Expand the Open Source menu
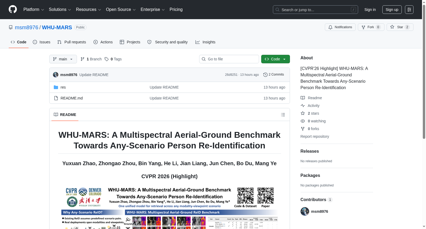 (121, 10)
